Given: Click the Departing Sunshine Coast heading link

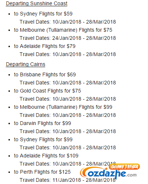Looking at the screenshot, I should 36,3.
